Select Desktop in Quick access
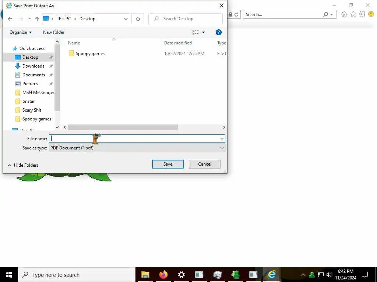 click(30, 57)
